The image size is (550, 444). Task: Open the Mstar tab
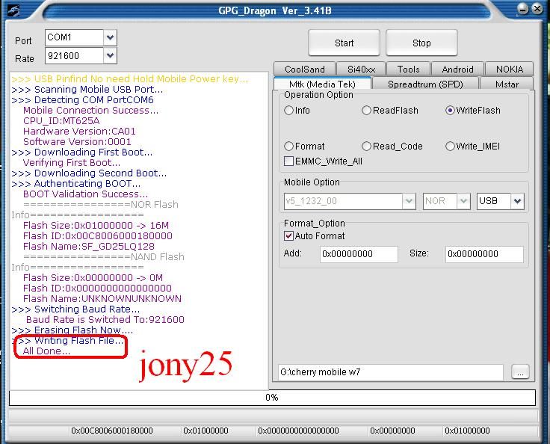click(506, 84)
